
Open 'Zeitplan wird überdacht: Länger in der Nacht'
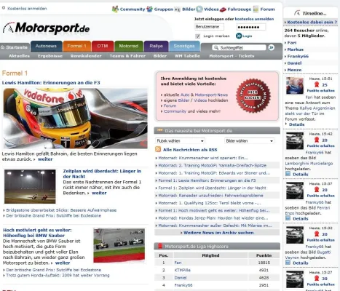click(x=102, y=174)
